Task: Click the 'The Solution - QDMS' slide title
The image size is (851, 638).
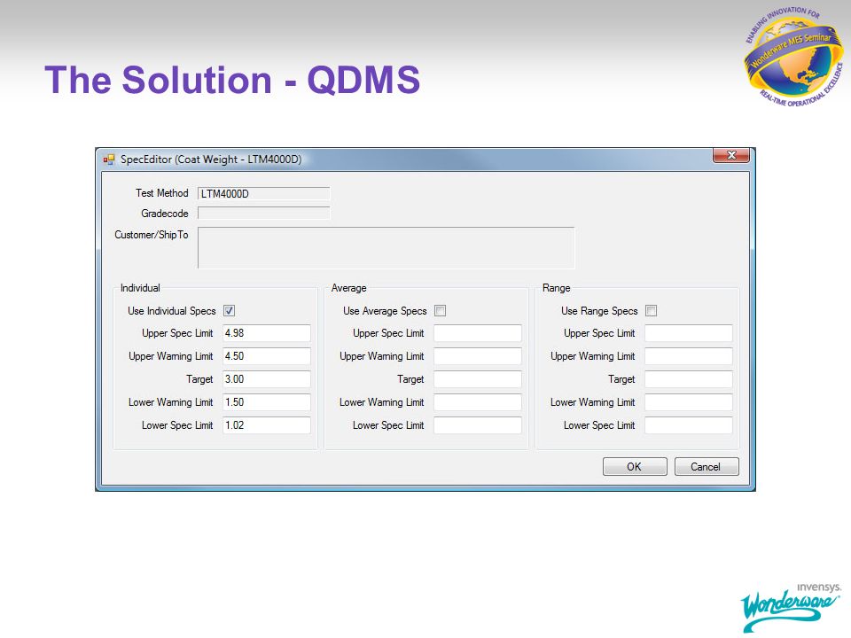Action: [232, 80]
